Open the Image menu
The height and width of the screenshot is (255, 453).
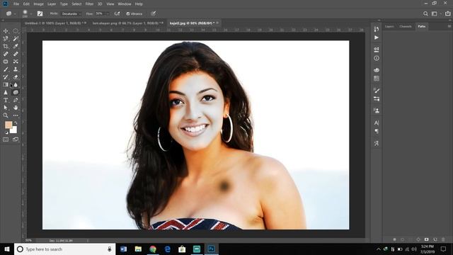point(38,4)
